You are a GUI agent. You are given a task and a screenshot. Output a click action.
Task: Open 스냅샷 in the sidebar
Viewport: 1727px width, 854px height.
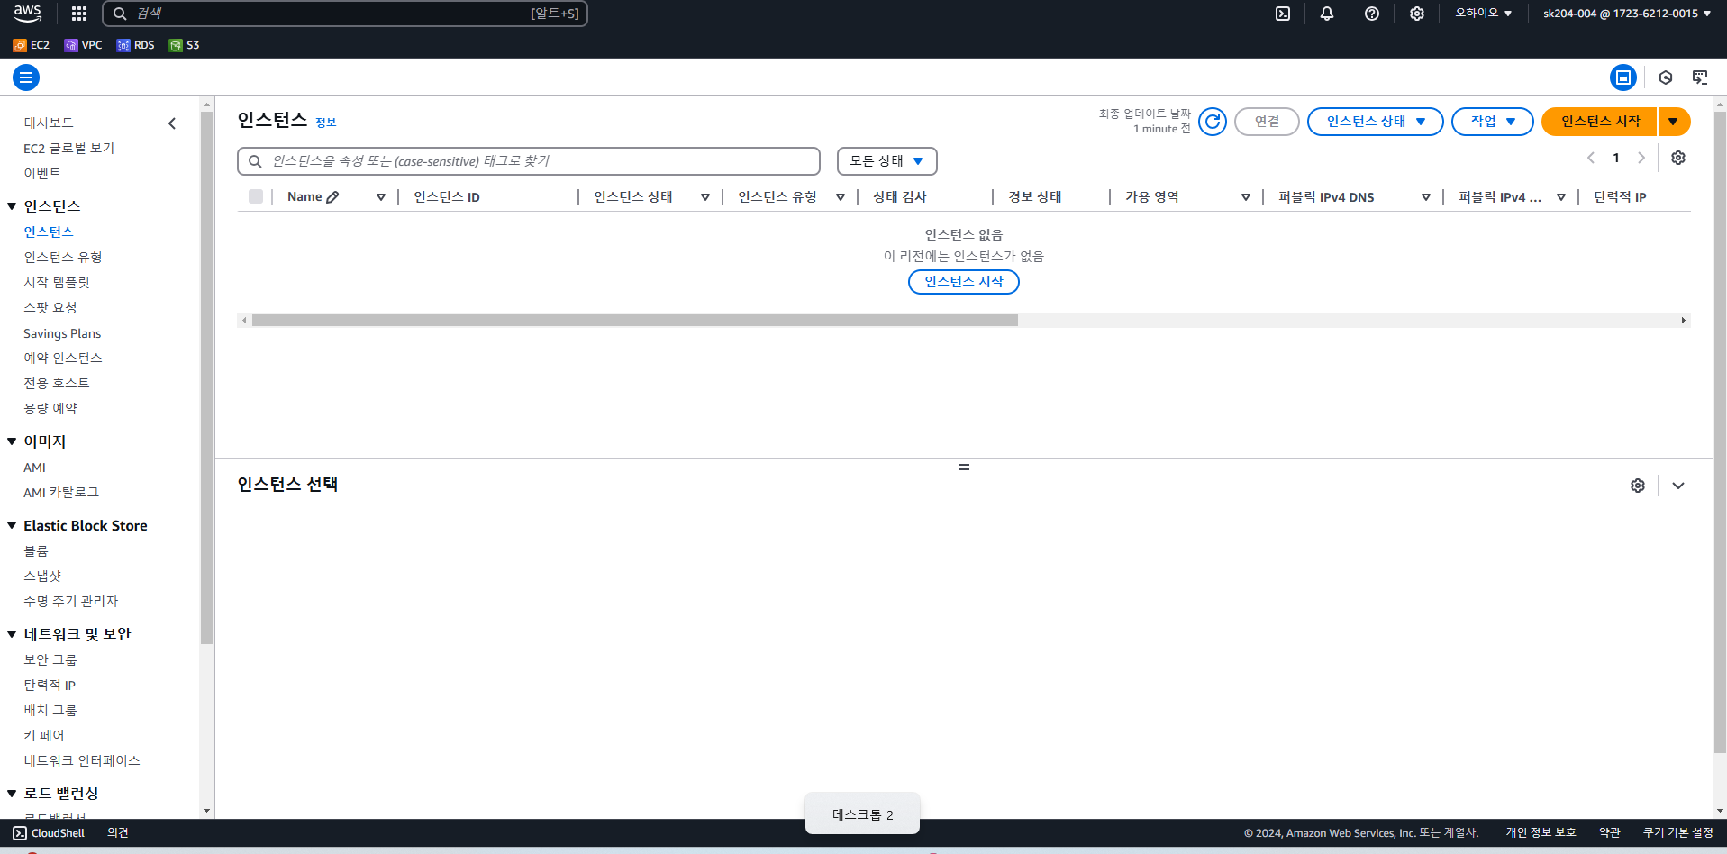tap(42, 576)
